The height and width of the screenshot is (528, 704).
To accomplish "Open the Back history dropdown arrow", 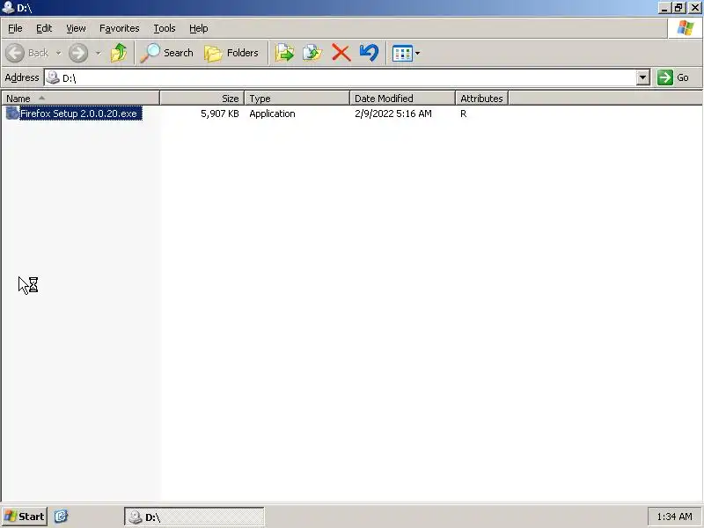I will coord(58,53).
